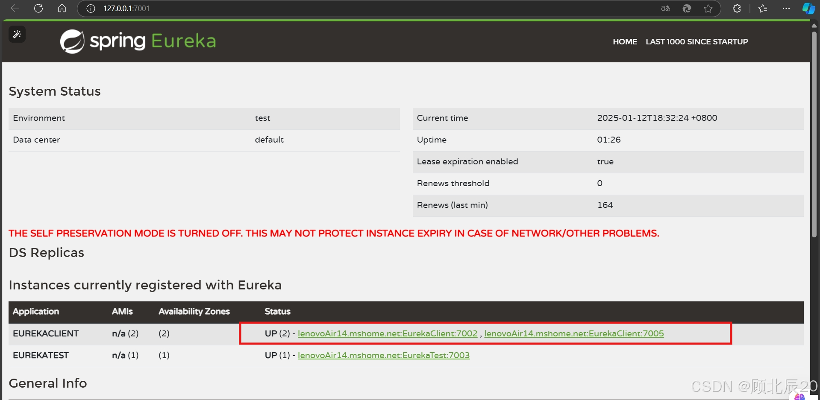Select the Uptime value 01:26
Viewport: 820px width, 400px height.
pyautogui.click(x=608, y=140)
